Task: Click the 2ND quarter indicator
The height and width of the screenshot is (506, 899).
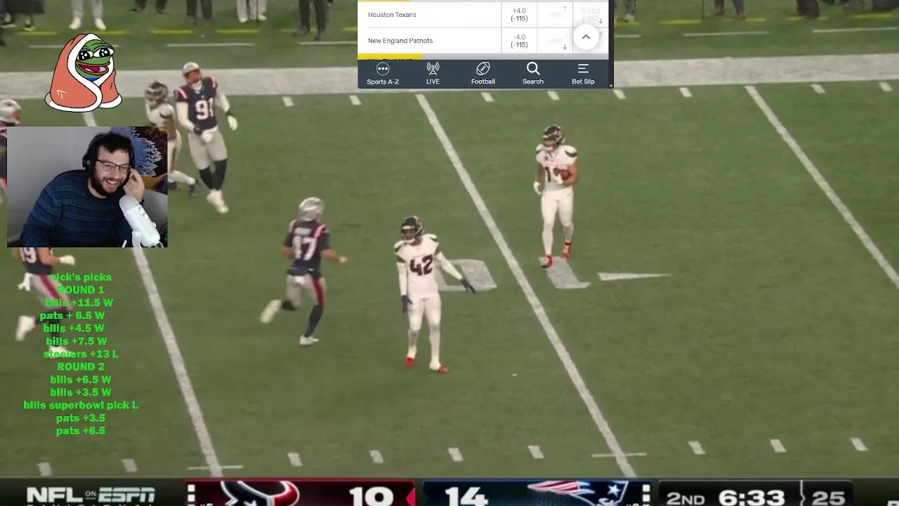Action: pos(685,498)
